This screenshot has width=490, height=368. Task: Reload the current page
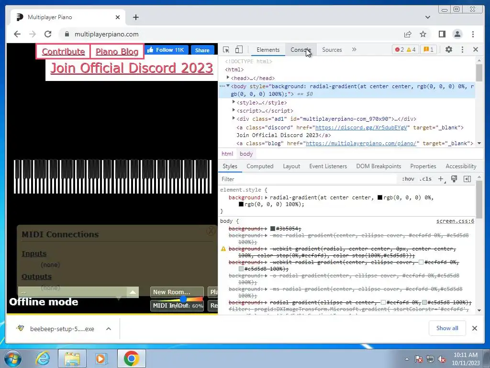point(48,34)
